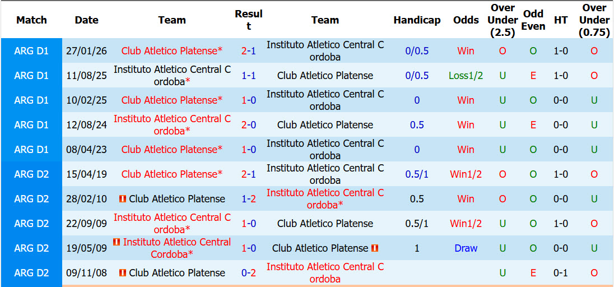The image size is (614, 287).
Task: Select the Loss1/2 odds on 11/08/25 row
Action: pyautogui.click(x=466, y=75)
